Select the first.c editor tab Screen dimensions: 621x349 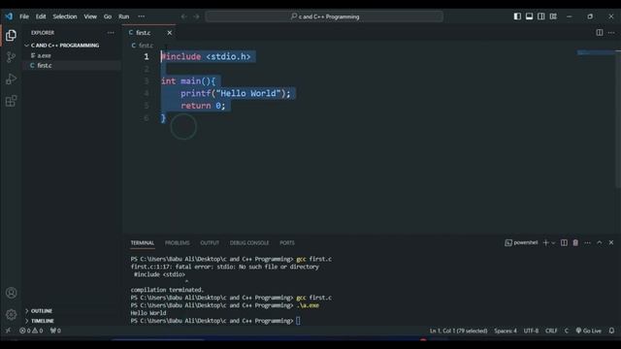[148, 33]
